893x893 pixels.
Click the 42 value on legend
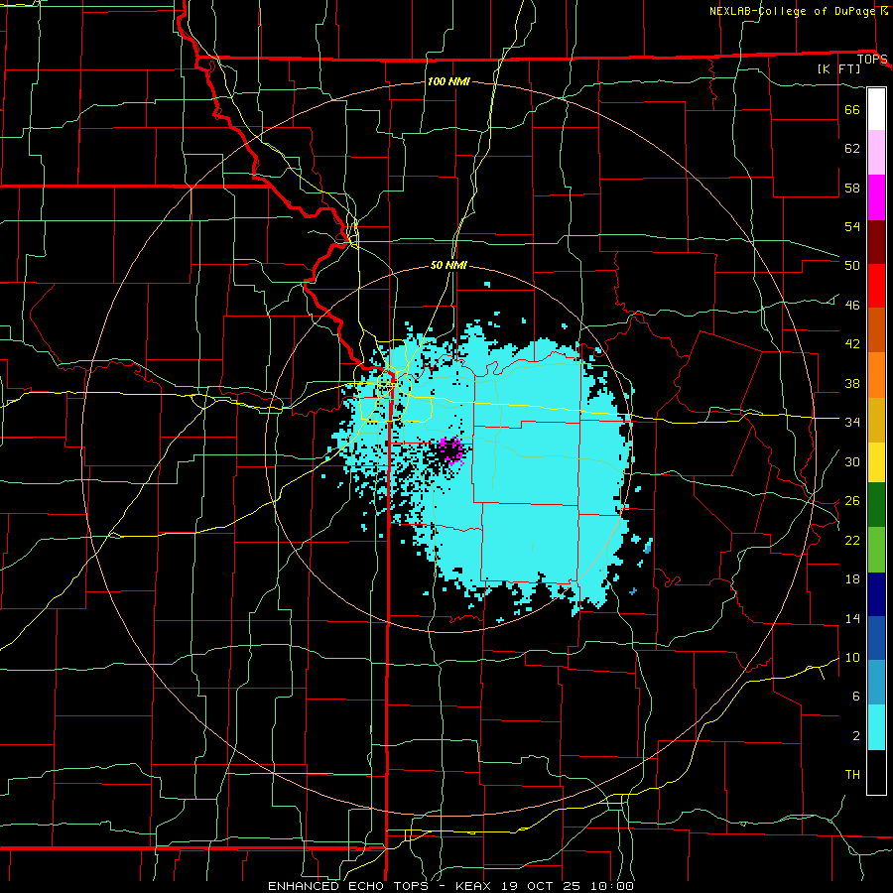click(852, 344)
